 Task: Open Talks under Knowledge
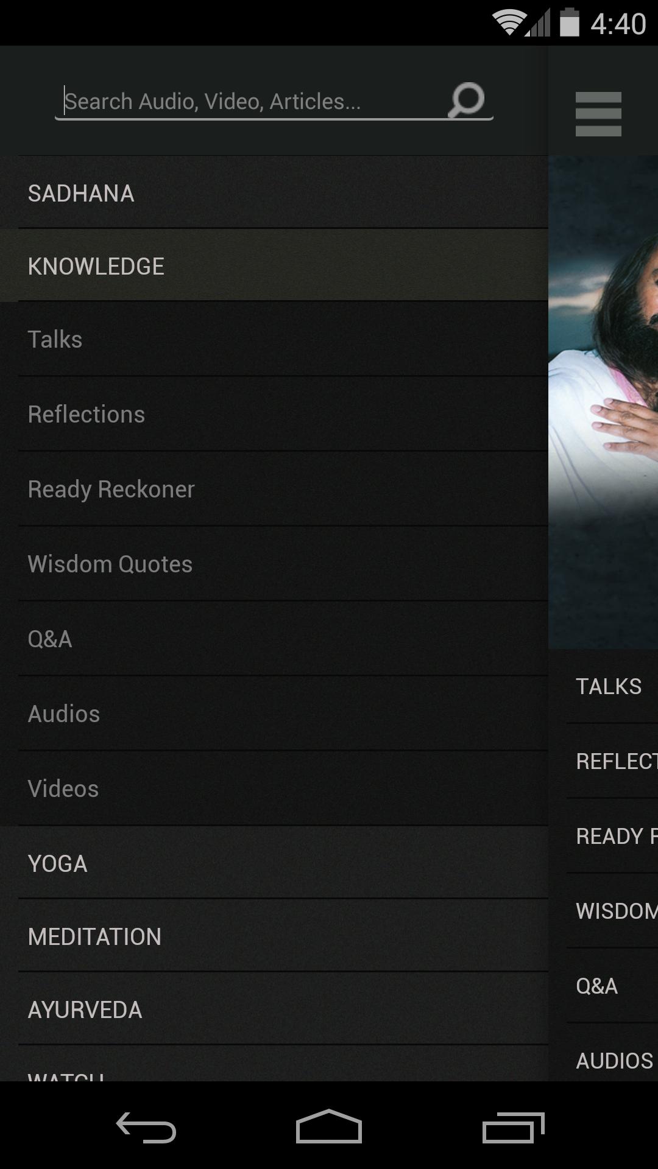click(x=274, y=339)
